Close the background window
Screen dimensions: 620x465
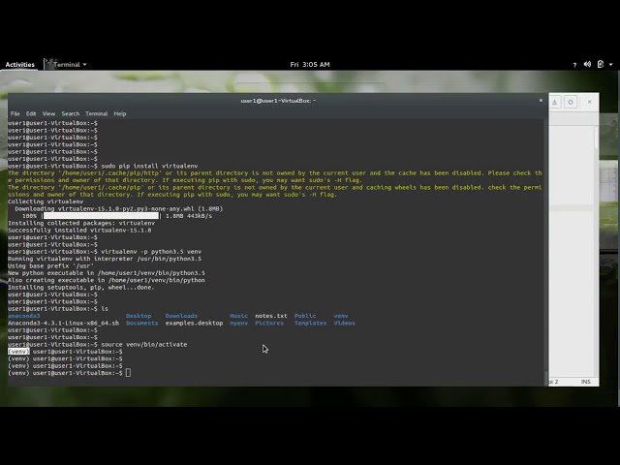point(590,102)
